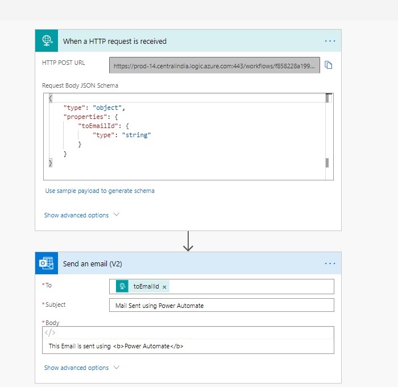Remove the toEmailId token from To
398x387 pixels.
pyautogui.click(x=164, y=287)
